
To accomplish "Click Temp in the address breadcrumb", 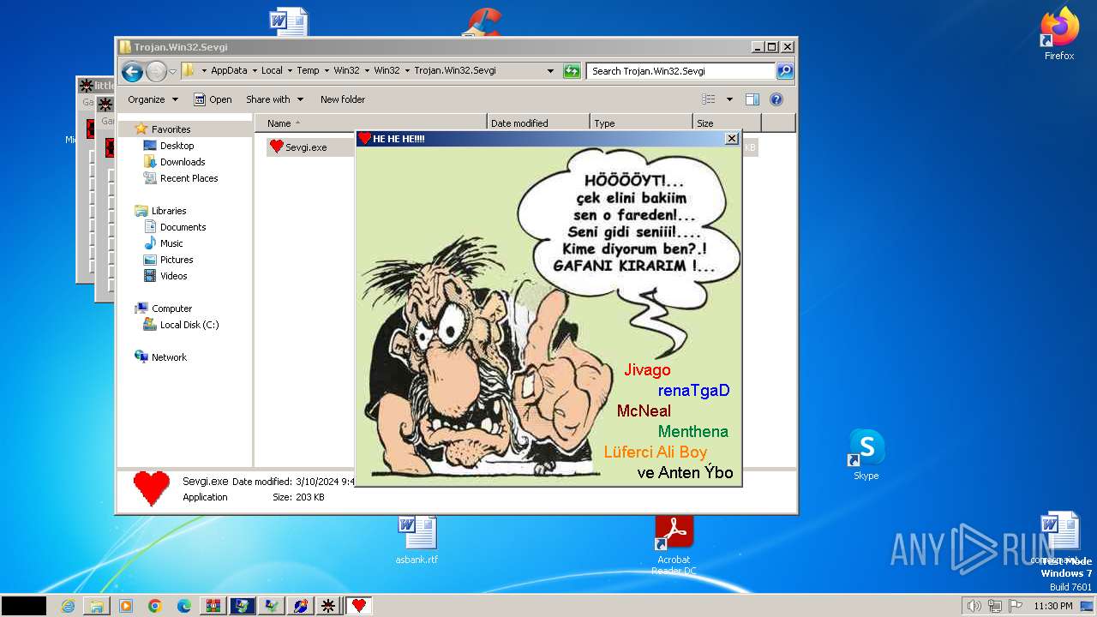I will tap(308, 71).
